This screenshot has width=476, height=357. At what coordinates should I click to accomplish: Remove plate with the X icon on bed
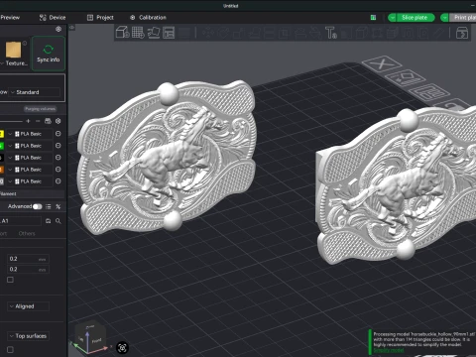coord(382,63)
